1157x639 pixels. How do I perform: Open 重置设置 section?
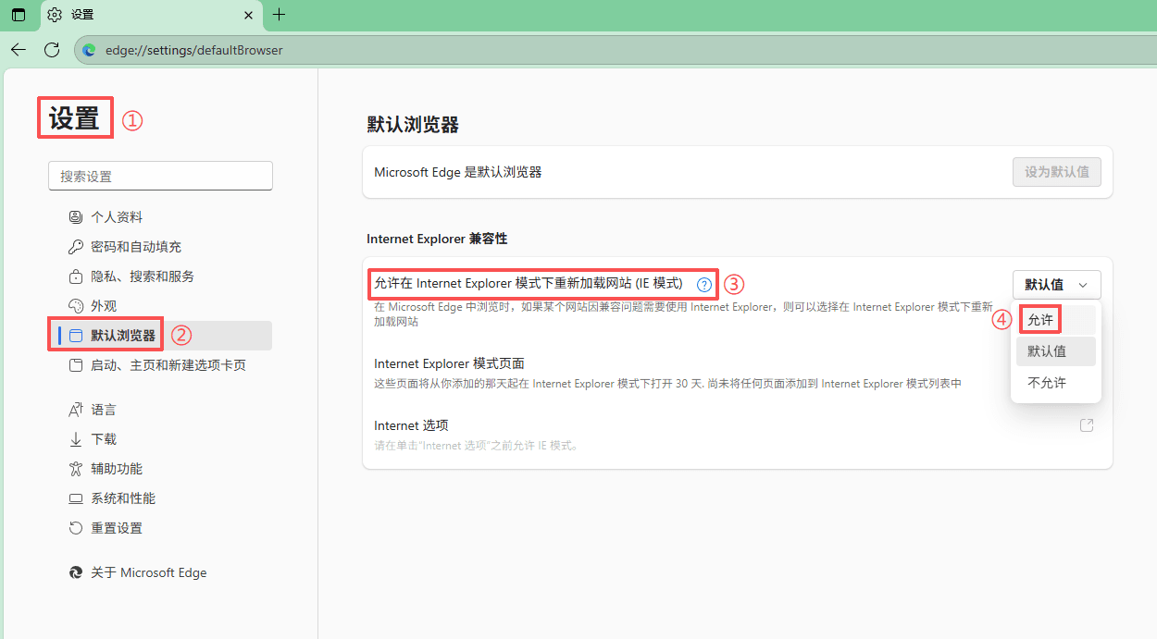[x=115, y=527]
